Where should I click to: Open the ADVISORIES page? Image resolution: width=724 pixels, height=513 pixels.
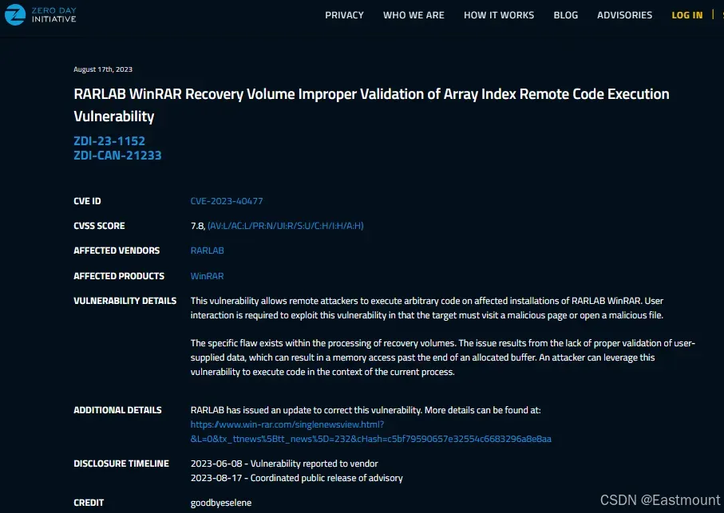(624, 15)
